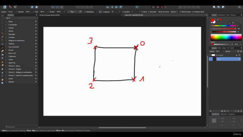The width and height of the screenshot is (243, 137).
Task: Swap foreground and background colors
Action: [x=215, y=19]
